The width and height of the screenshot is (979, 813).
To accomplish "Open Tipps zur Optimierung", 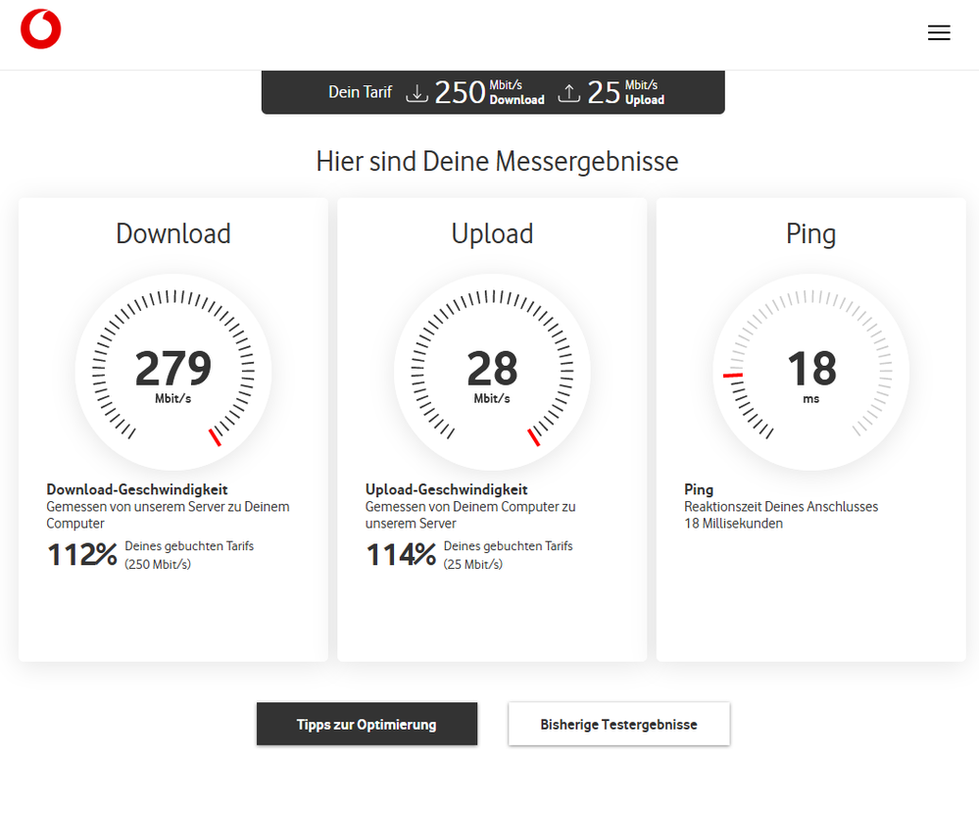I will [x=367, y=724].
